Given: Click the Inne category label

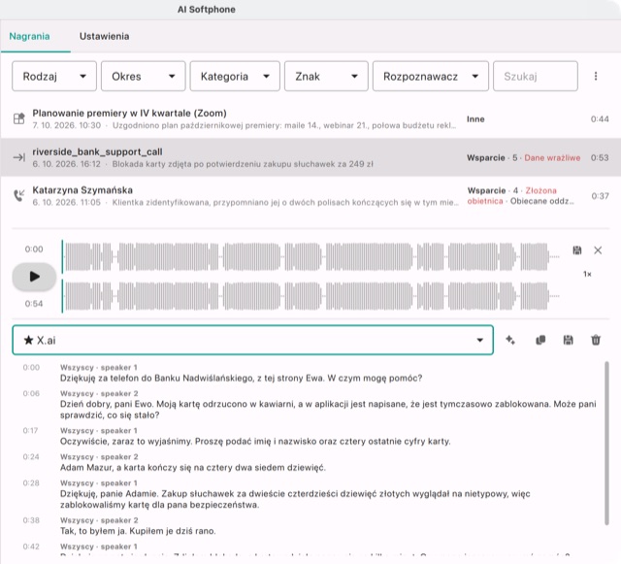Looking at the screenshot, I should [475, 119].
